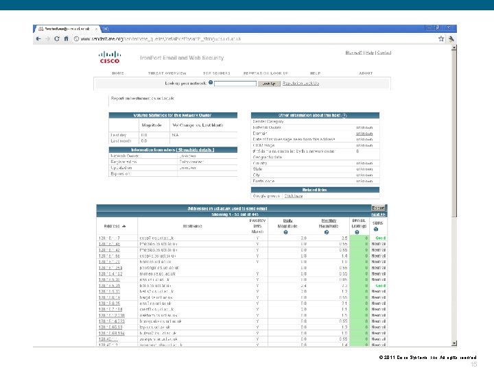
Task: Click the help icon under Daily Magnitude
Action: pos(285,232)
